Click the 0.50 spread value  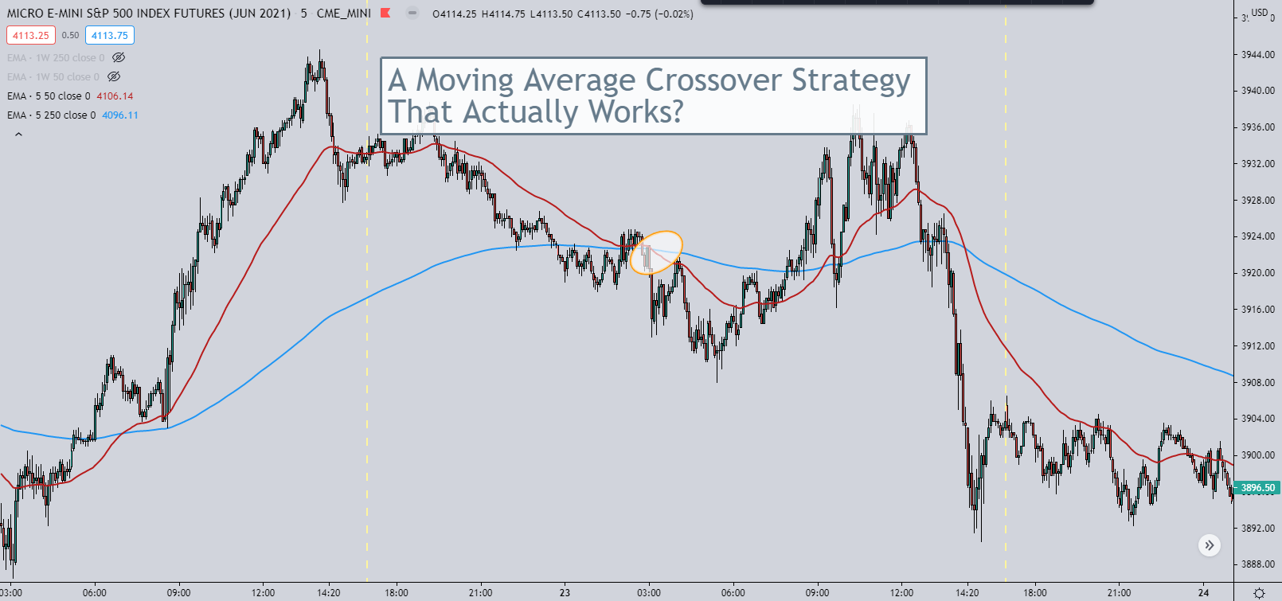[x=71, y=35]
